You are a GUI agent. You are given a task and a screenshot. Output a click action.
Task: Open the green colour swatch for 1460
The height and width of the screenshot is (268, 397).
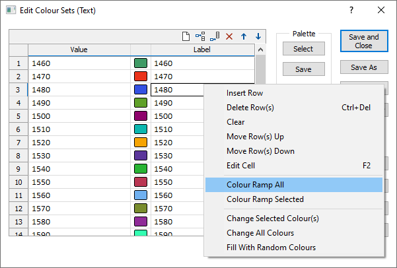click(x=141, y=63)
